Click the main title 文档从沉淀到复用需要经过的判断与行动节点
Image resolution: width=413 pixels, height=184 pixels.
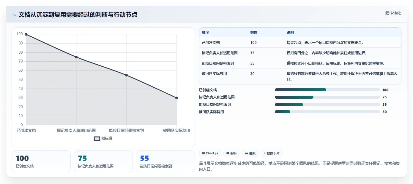coord(78,15)
